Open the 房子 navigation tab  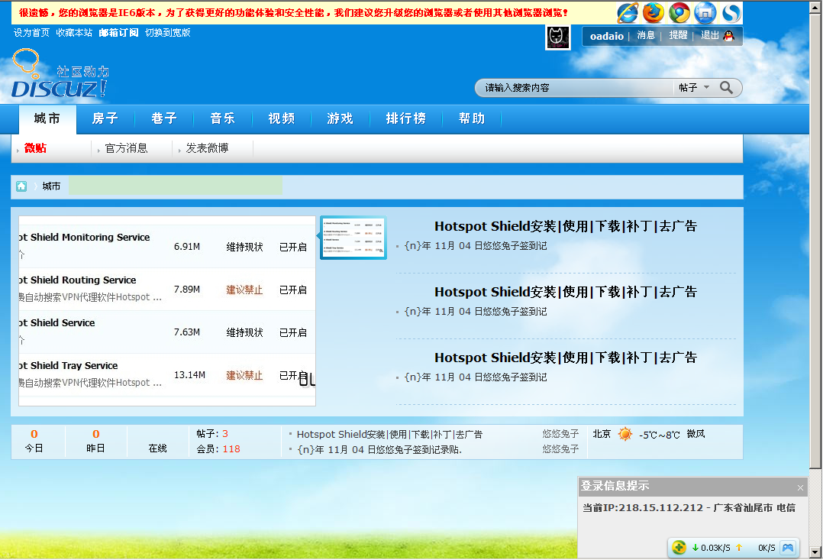point(105,118)
